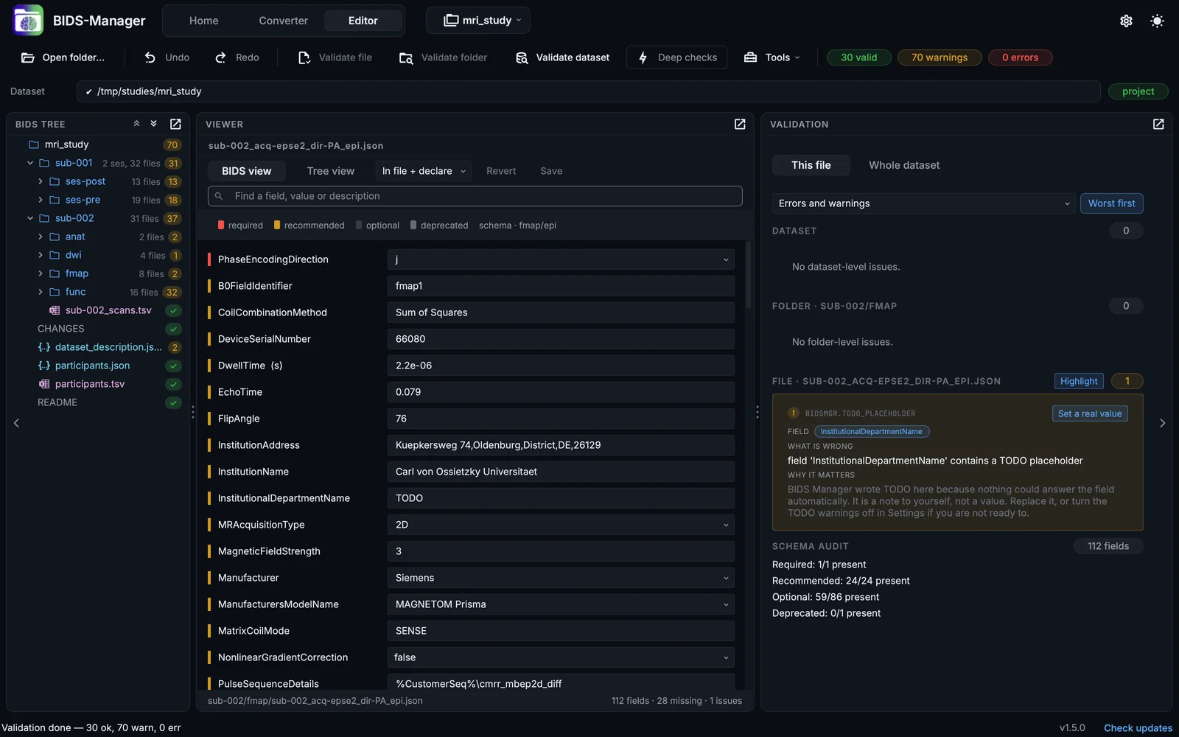Screen dimensions: 1179x737
Task: Click the Find a field search box
Action: click(x=475, y=196)
